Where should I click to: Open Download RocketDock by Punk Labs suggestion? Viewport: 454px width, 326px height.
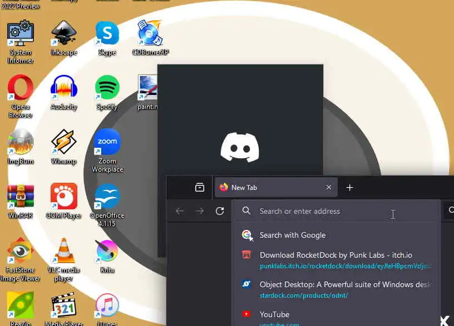(x=336, y=260)
